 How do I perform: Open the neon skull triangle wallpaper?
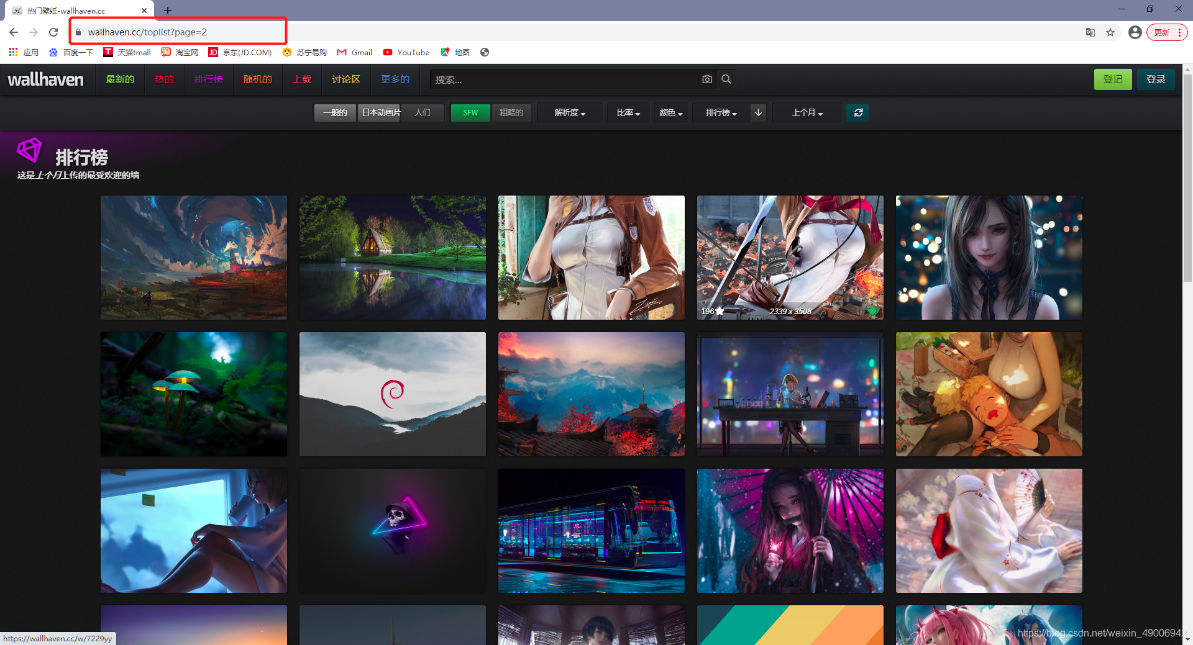pyautogui.click(x=393, y=531)
